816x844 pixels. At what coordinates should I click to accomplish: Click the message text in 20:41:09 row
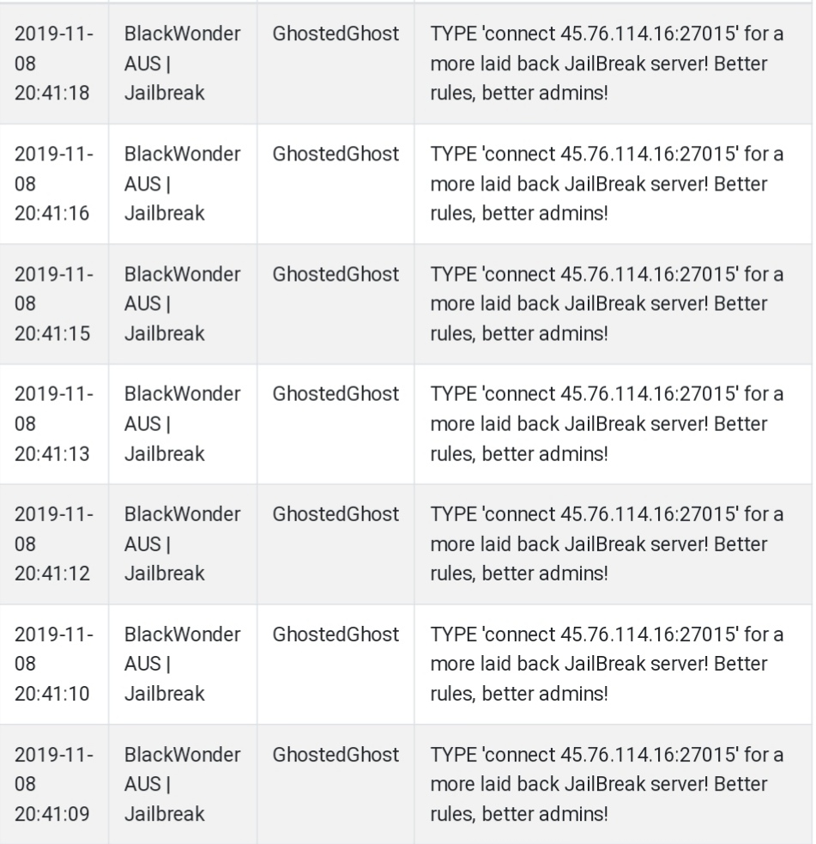[x=607, y=784]
